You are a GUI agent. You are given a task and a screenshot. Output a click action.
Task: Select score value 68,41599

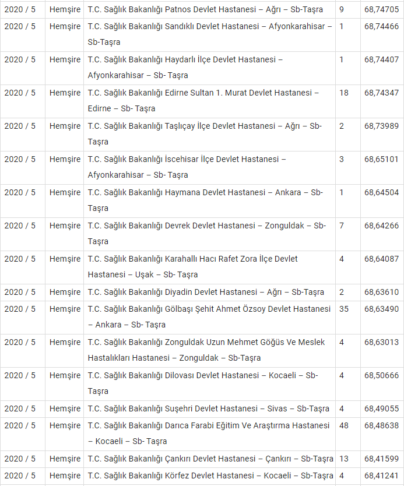[381, 459]
